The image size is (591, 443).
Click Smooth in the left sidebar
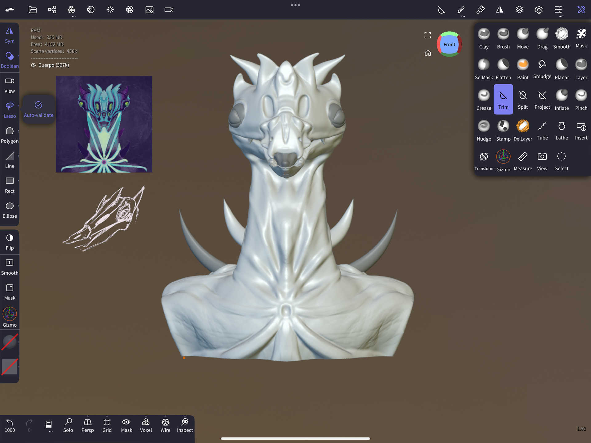10,267
